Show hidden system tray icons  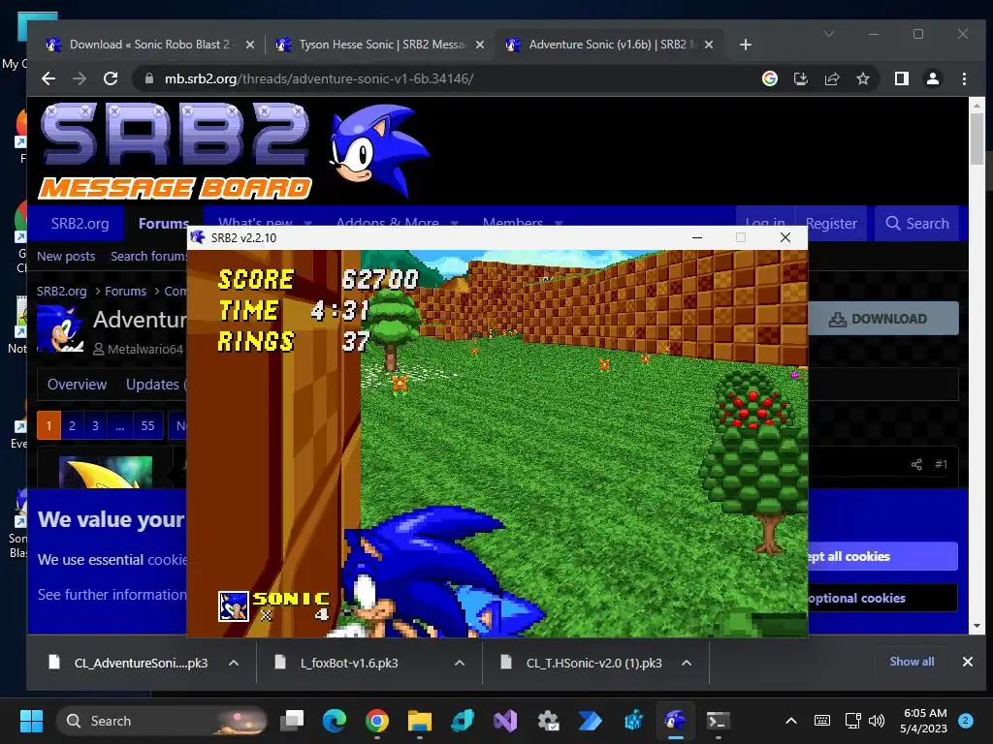click(791, 721)
